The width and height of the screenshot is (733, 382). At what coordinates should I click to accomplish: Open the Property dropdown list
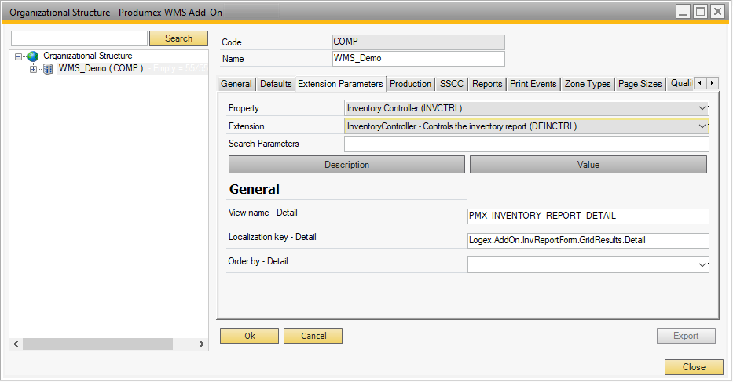pyautogui.click(x=702, y=108)
